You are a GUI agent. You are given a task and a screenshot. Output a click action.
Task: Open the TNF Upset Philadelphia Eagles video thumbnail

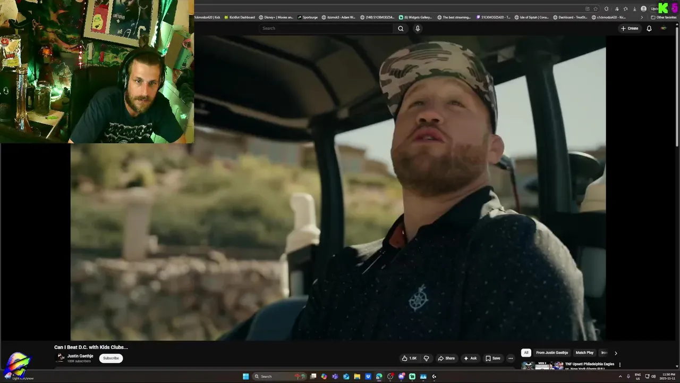542,365
